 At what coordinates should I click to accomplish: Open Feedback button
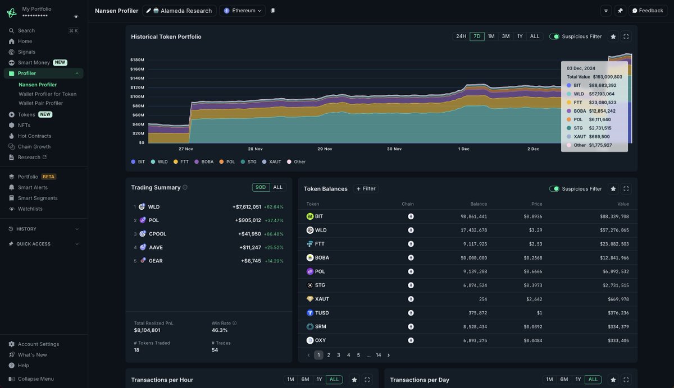pos(648,11)
